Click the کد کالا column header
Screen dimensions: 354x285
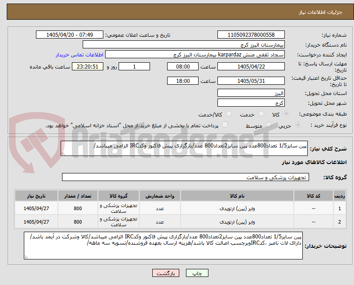[314, 196]
